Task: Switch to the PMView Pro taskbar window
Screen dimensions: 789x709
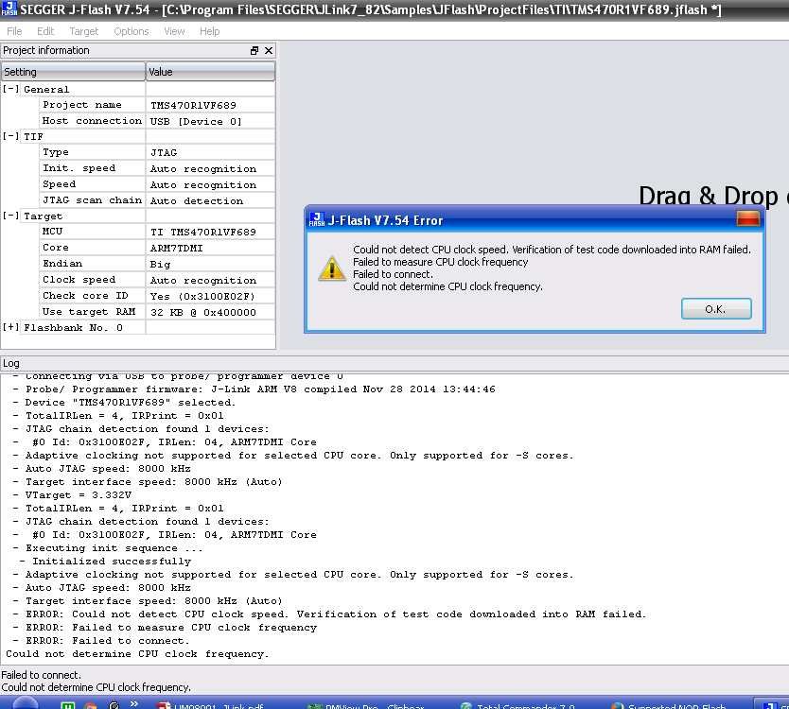Action: pyautogui.click(x=366, y=705)
